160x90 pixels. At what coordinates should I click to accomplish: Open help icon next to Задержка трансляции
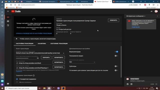[33, 75]
